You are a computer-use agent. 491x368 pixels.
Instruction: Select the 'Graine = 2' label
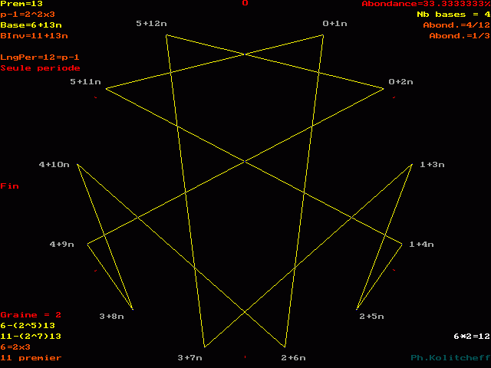point(31,315)
